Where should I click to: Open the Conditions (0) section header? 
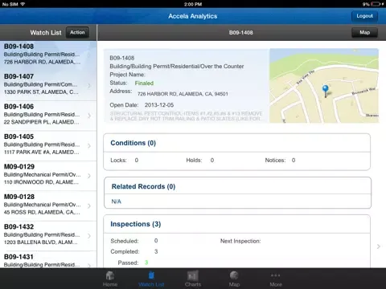click(x=133, y=143)
